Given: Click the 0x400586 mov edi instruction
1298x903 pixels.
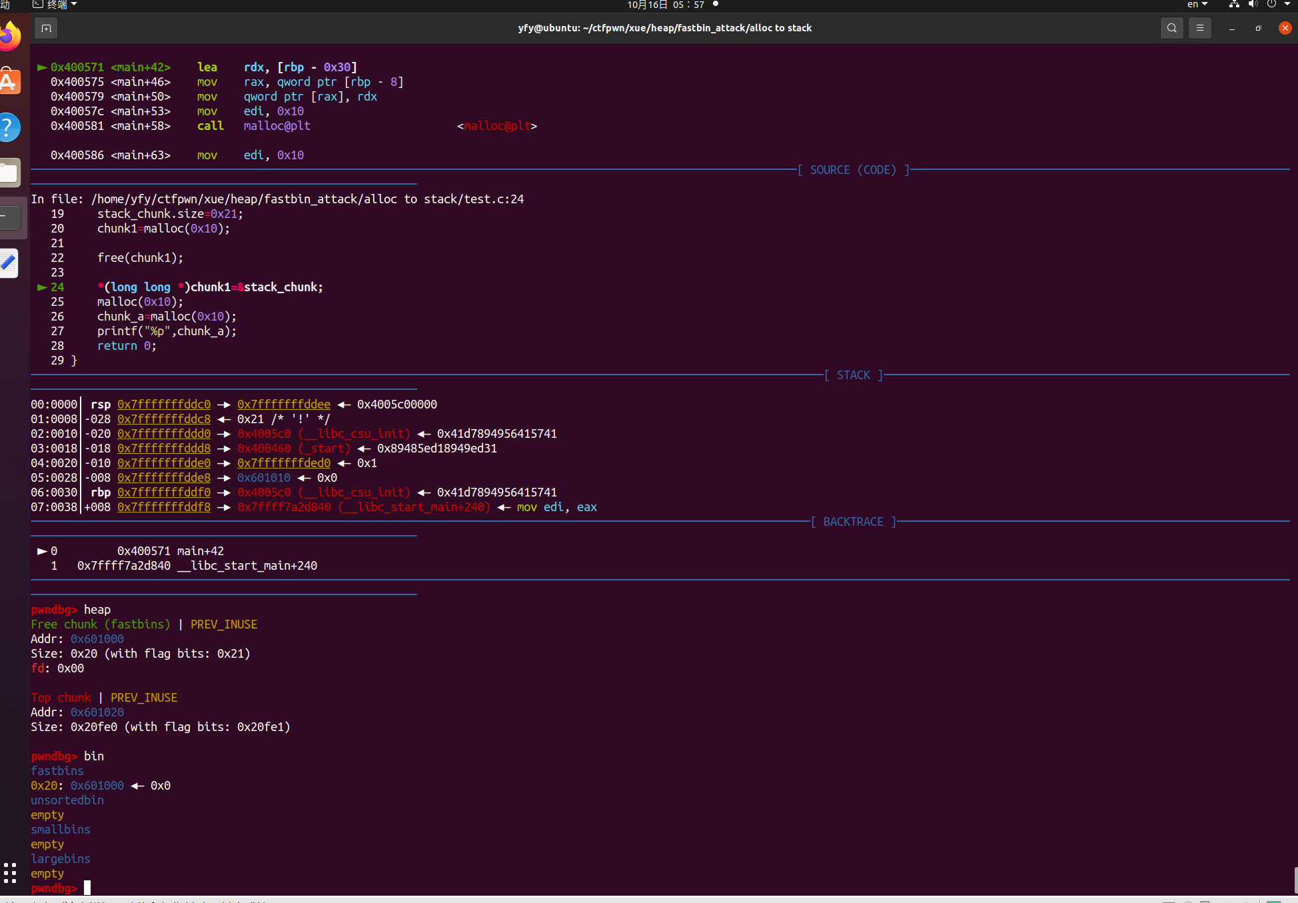Looking at the screenshot, I should pos(177,155).
